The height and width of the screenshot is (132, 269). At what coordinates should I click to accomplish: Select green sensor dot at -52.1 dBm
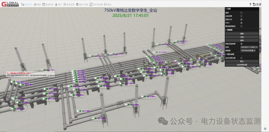[45, 70]
